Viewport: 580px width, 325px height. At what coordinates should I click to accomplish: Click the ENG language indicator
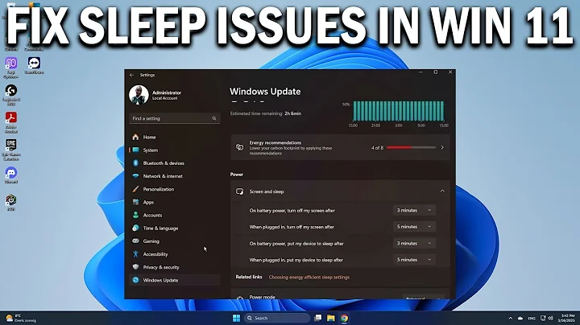(532, 319)
